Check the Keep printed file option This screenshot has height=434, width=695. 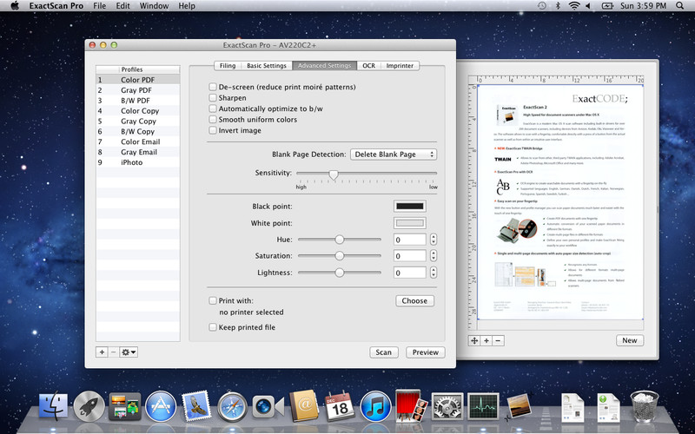tap(213, 327)
